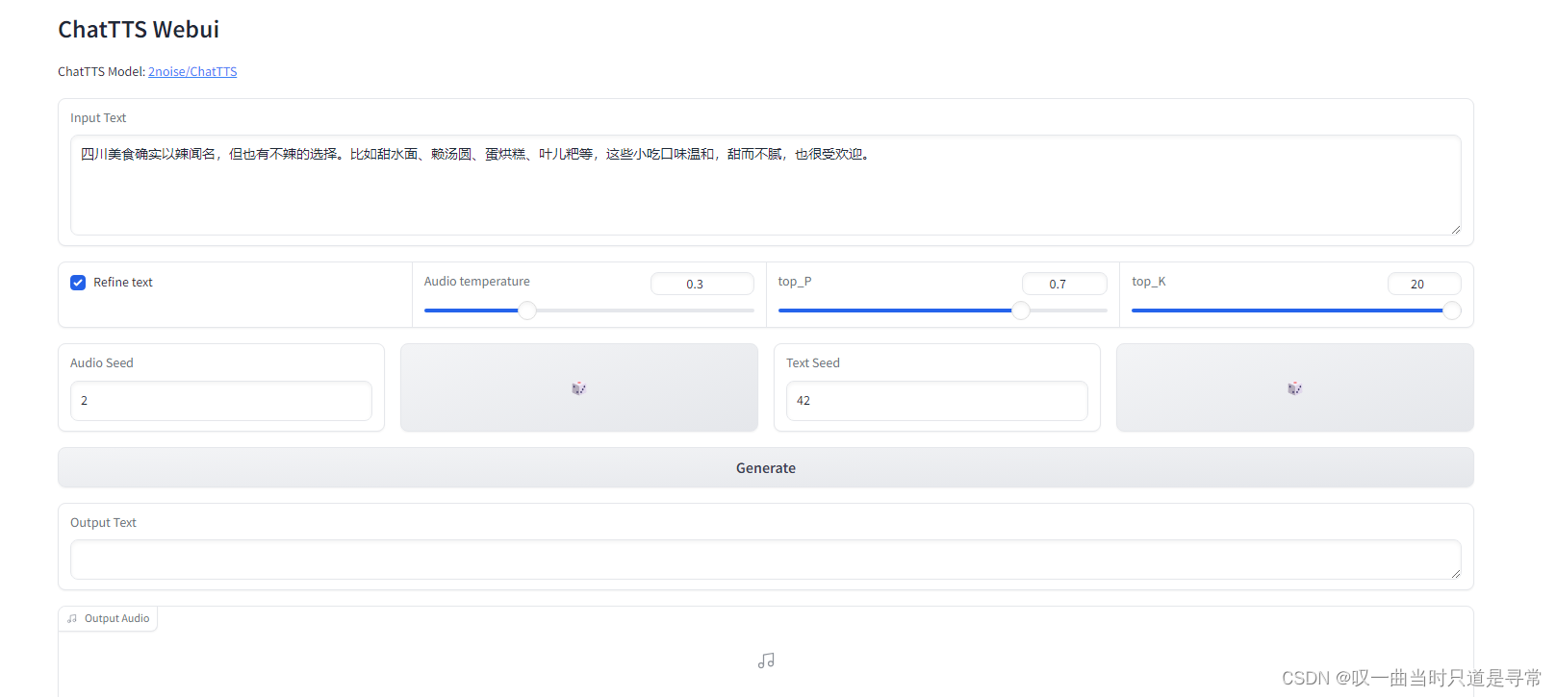The image size is (1556, 697).
Task: Click the Refine text label
Action: coord(123,283)
